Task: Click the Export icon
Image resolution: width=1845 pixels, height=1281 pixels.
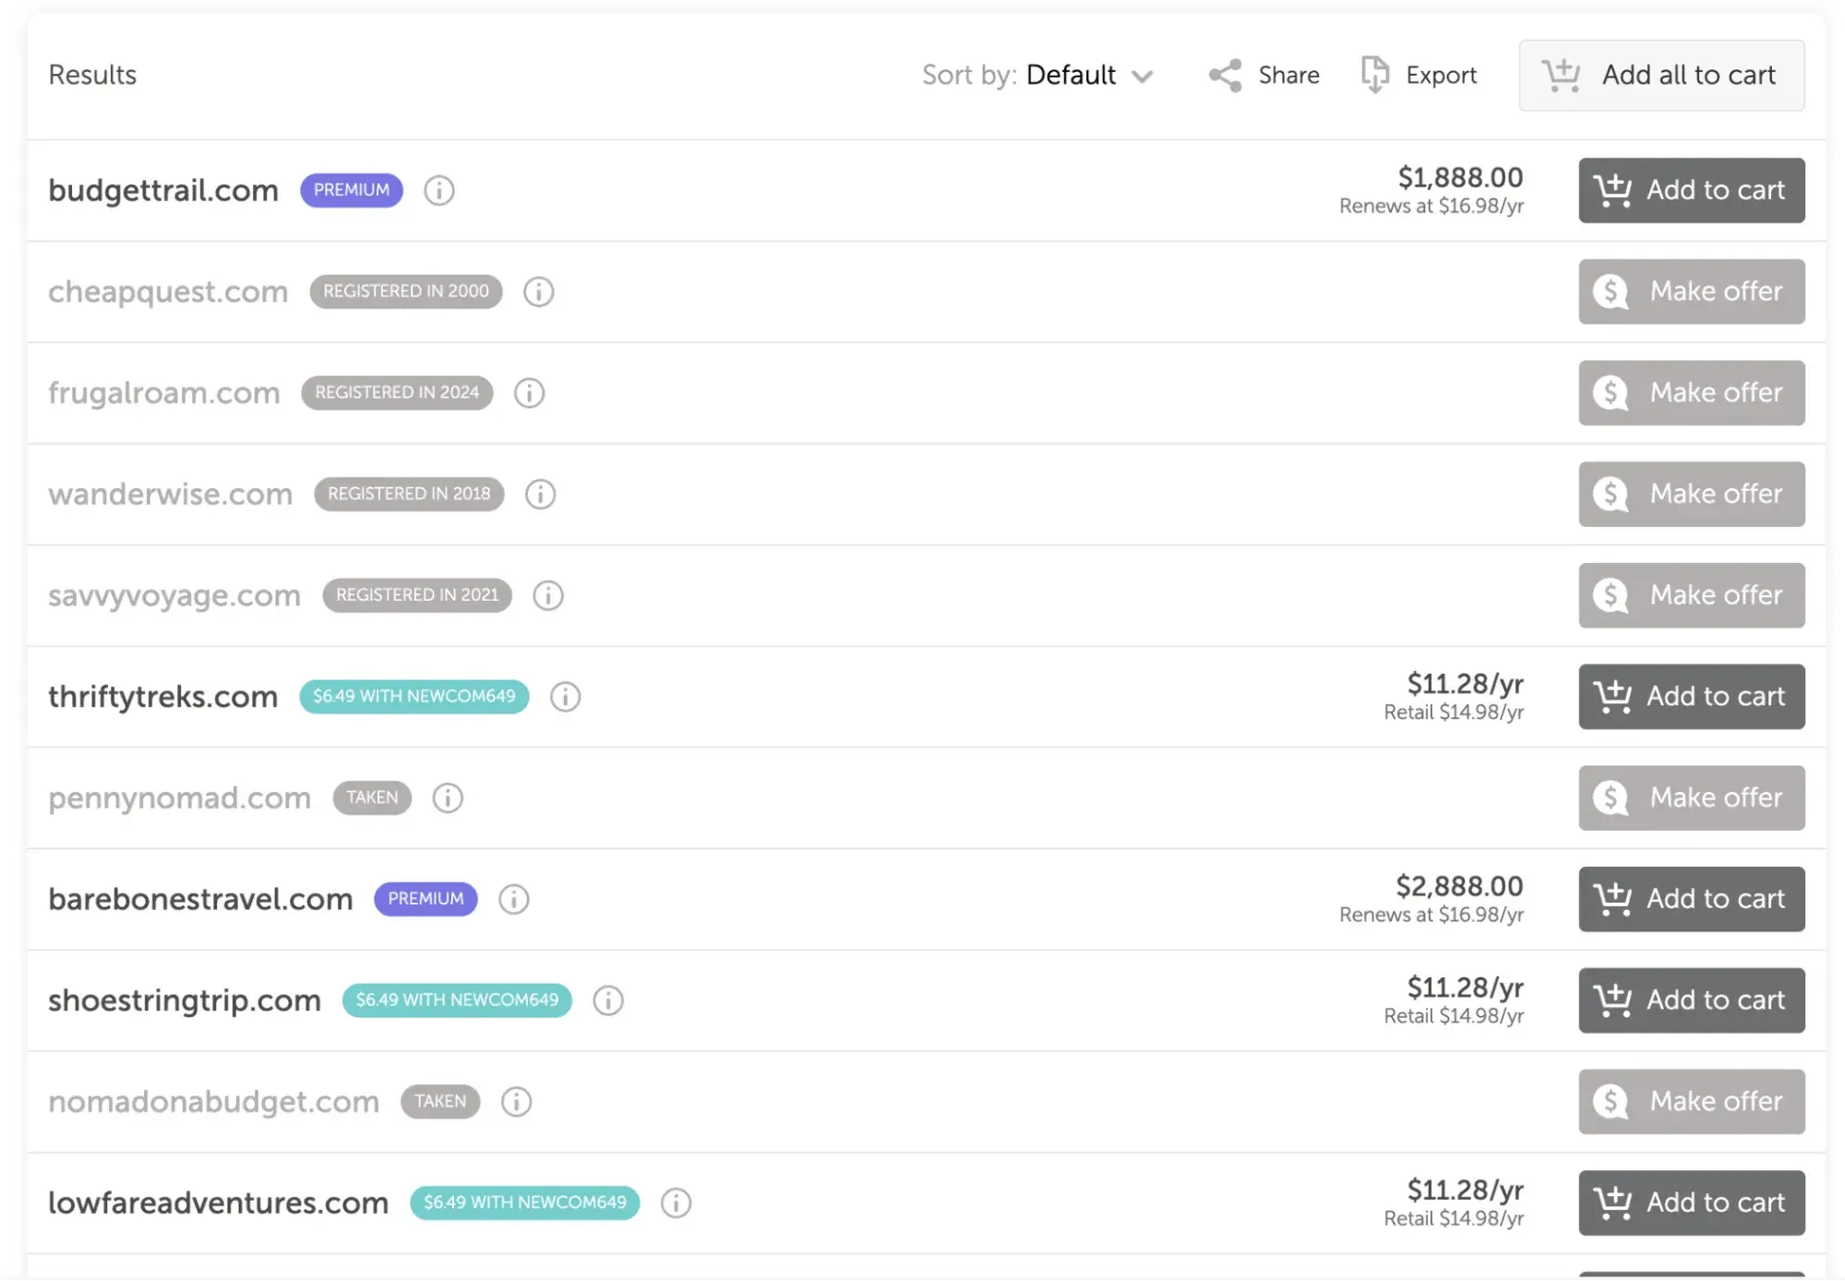Action: coord(1375,76)
